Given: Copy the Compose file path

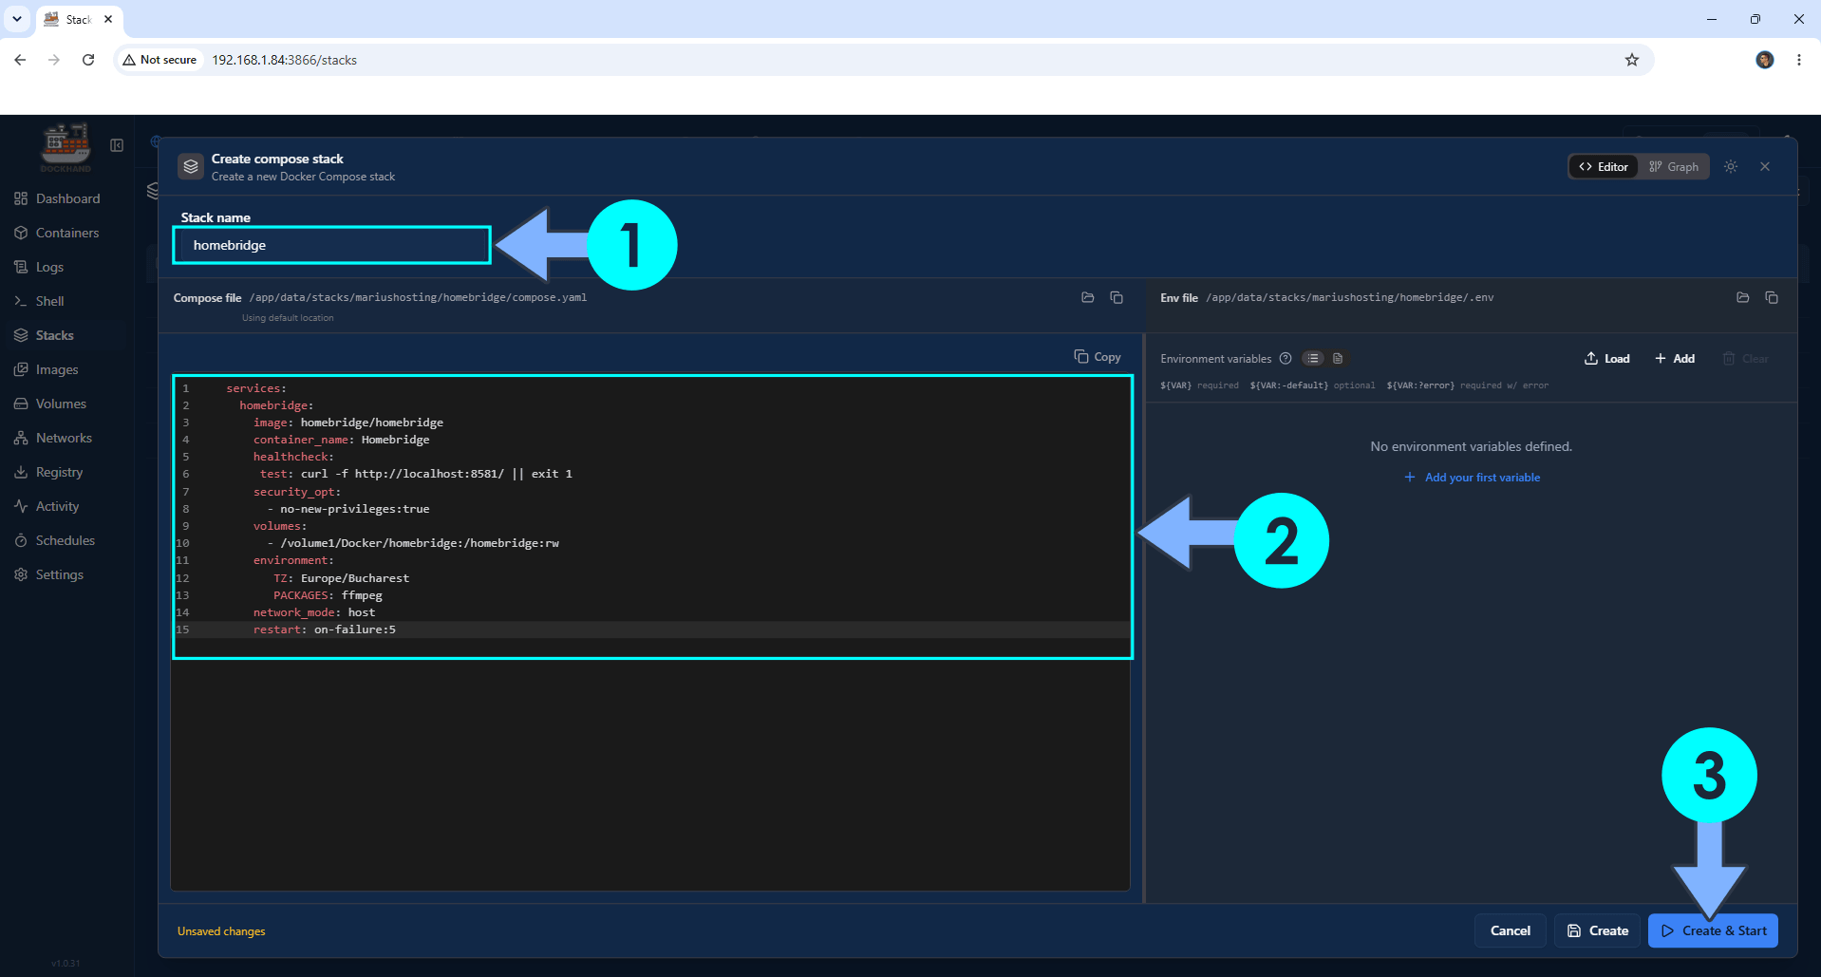Looking at the screenshot, I should [x=1117, y=298].
